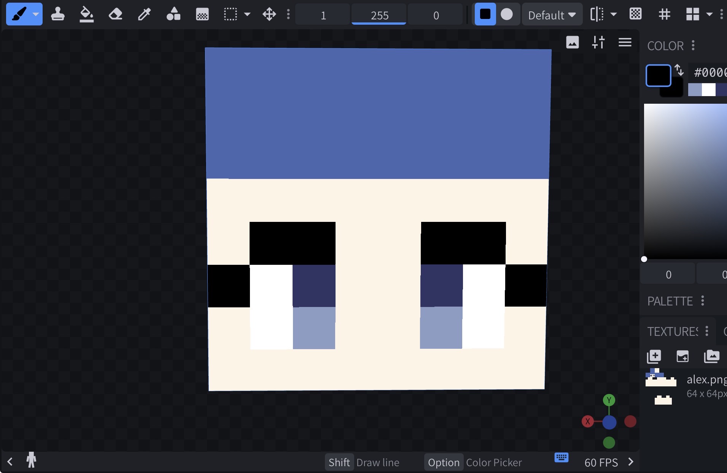Screen dimensions: 727x473
Task: Toggle lock alpha channel checkerboard icon
Action: coord(636,14)
